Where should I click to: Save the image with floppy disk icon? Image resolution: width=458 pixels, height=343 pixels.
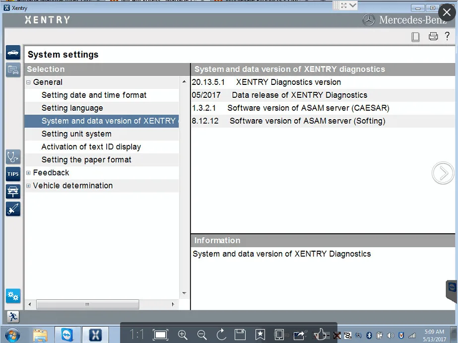tap(240, 335)
